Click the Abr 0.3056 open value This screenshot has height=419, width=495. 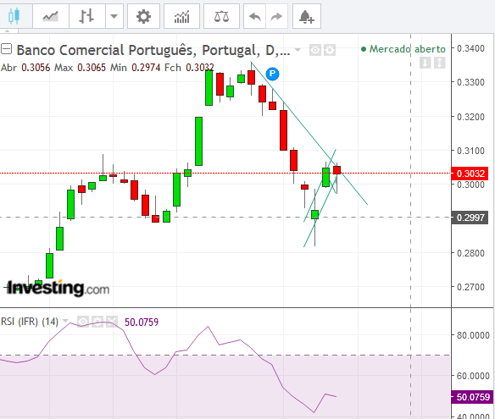25,68
